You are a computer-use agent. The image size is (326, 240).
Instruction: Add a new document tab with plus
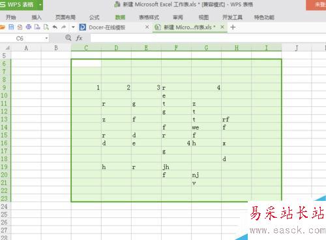(x=233, y=27)
